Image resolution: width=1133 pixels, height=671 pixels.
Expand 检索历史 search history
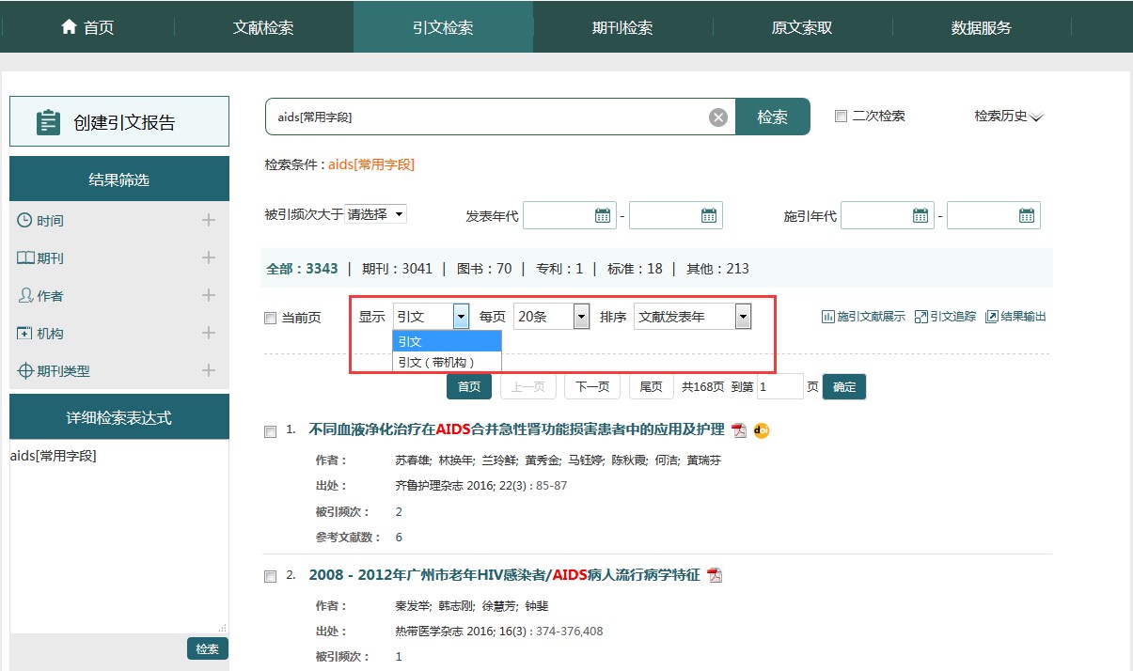click(1009, 117)
